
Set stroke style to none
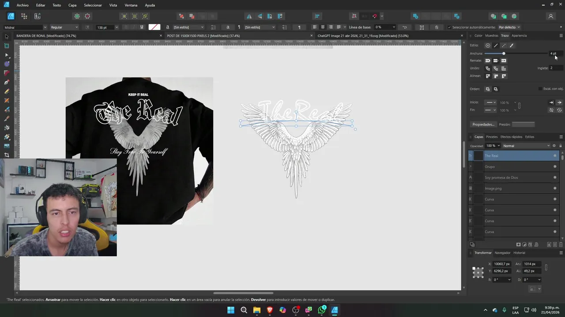click(488, 45)
